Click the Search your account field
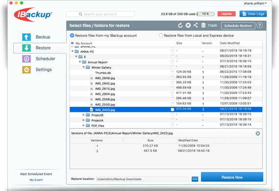 click(x=100, y=14)
